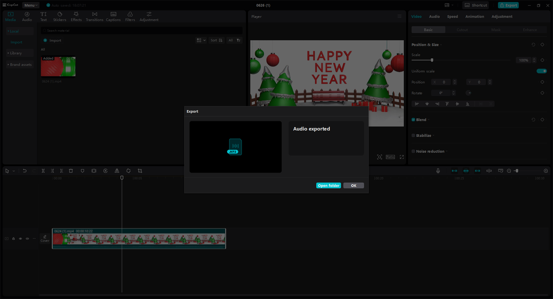The width and height of the screenshot is (553, 299).
Task: Click Import in the media panel
Action: (x=52, y=40)
